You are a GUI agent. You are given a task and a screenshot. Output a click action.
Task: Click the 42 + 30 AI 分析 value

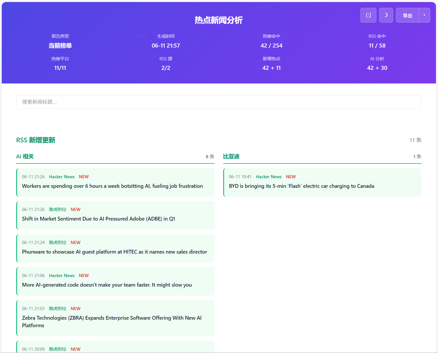pos(377,68)
